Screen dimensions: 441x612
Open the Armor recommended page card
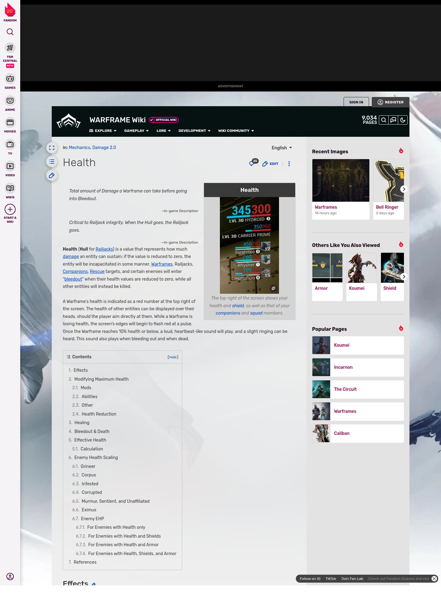tap(327, 277)
